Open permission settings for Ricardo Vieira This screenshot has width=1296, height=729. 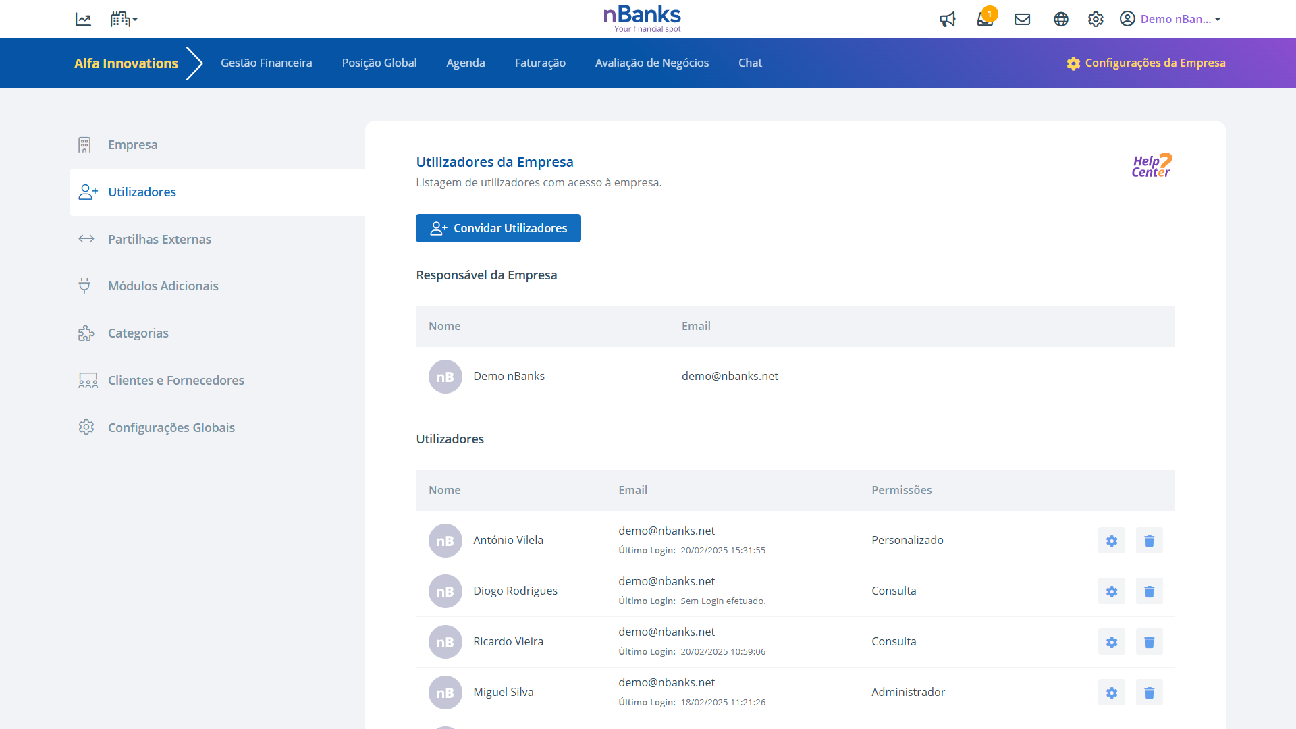1111,642
